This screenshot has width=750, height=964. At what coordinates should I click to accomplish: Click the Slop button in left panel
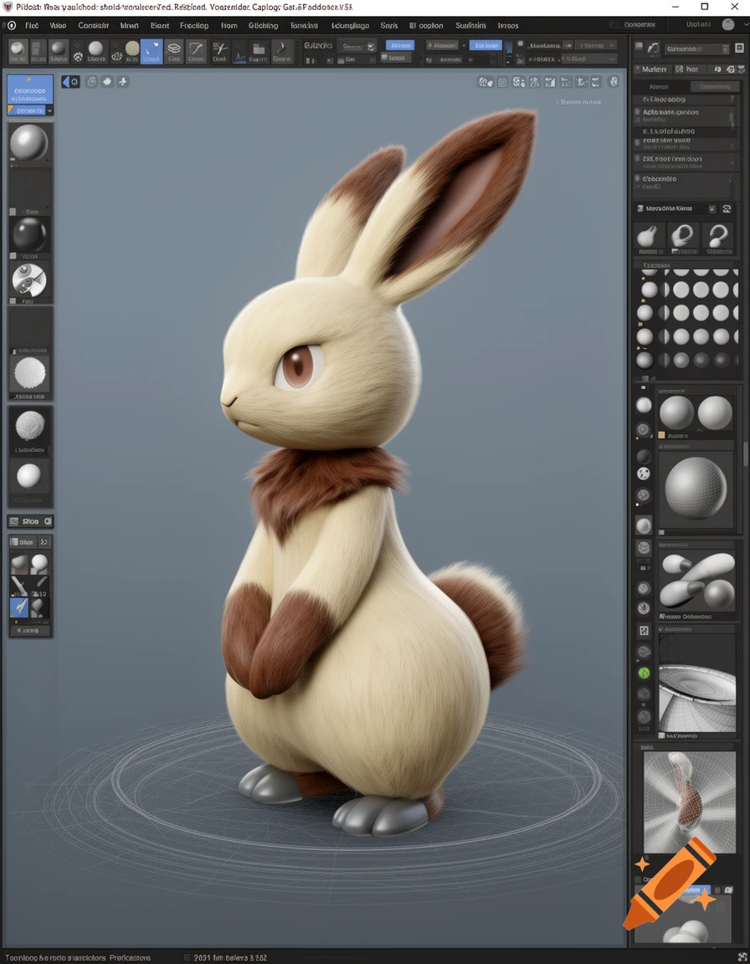tap(30, 521)
